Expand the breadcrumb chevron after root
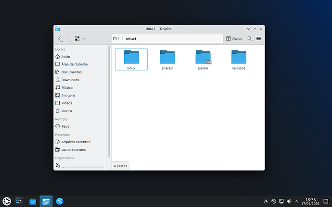 122,39
